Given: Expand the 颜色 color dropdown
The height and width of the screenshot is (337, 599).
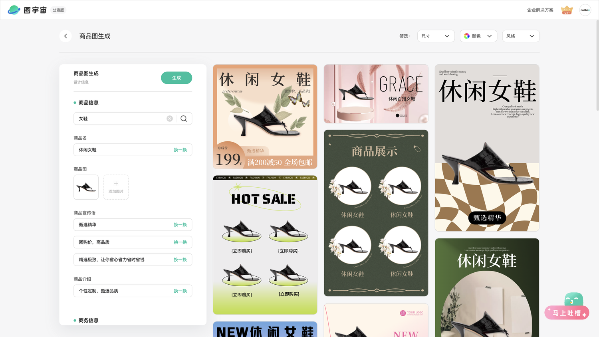Looking at the screenshot, I should [478, 36].
